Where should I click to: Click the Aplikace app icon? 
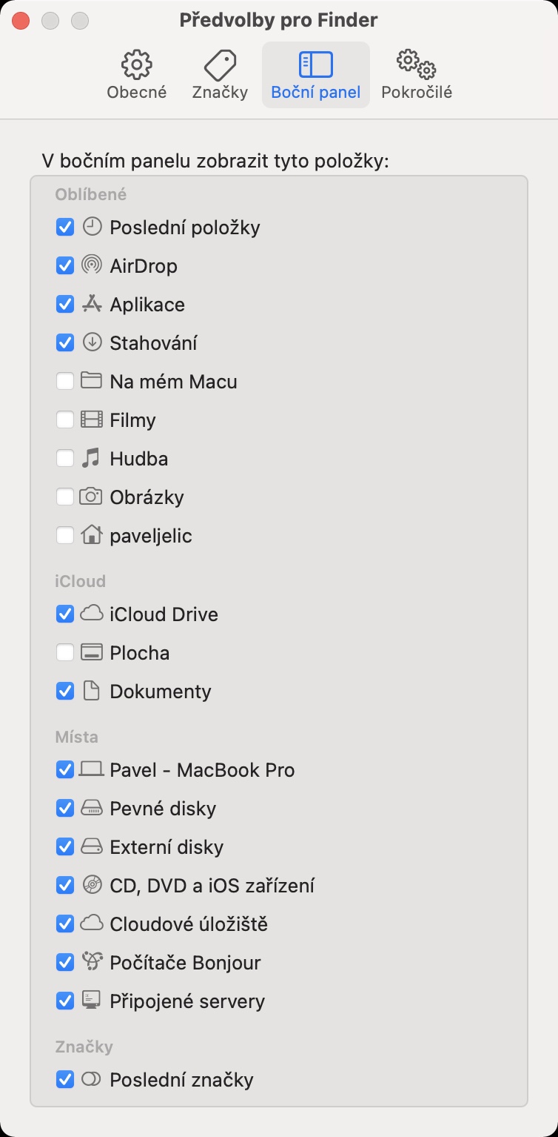click(91, 304)
